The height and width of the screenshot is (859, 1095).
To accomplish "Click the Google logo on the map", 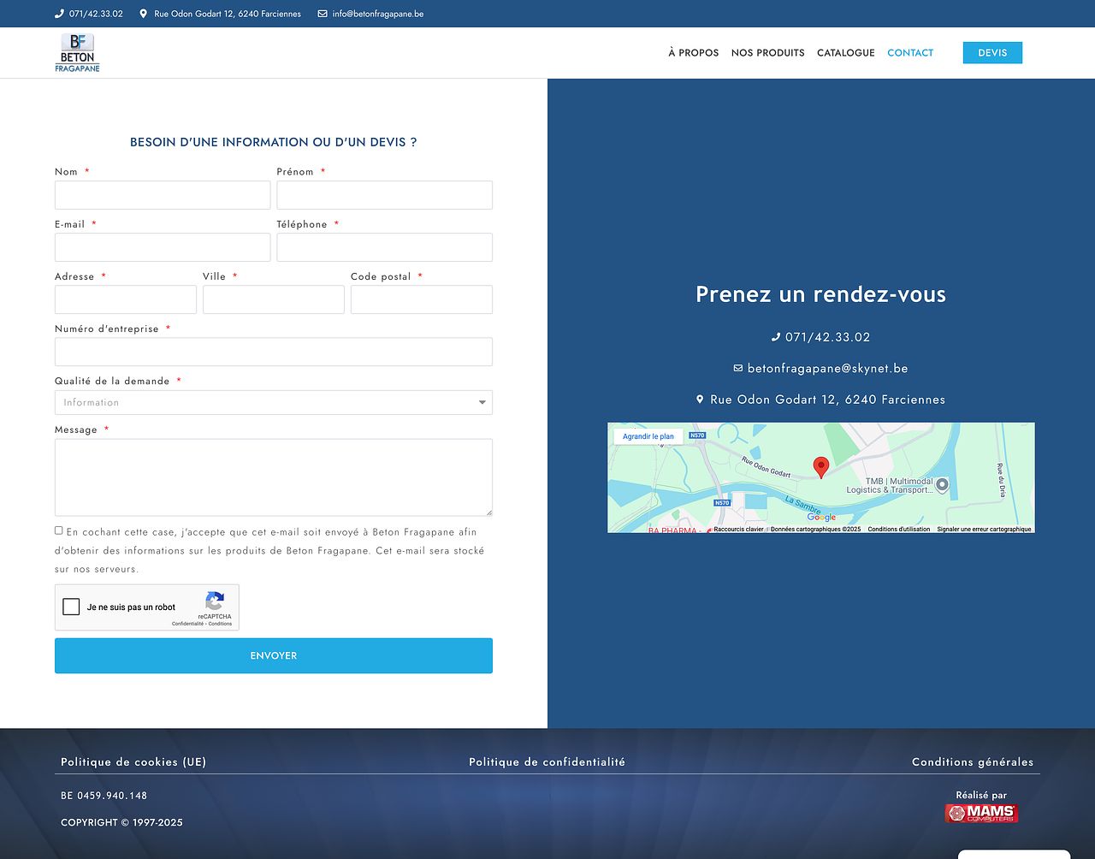I will 823,517.
